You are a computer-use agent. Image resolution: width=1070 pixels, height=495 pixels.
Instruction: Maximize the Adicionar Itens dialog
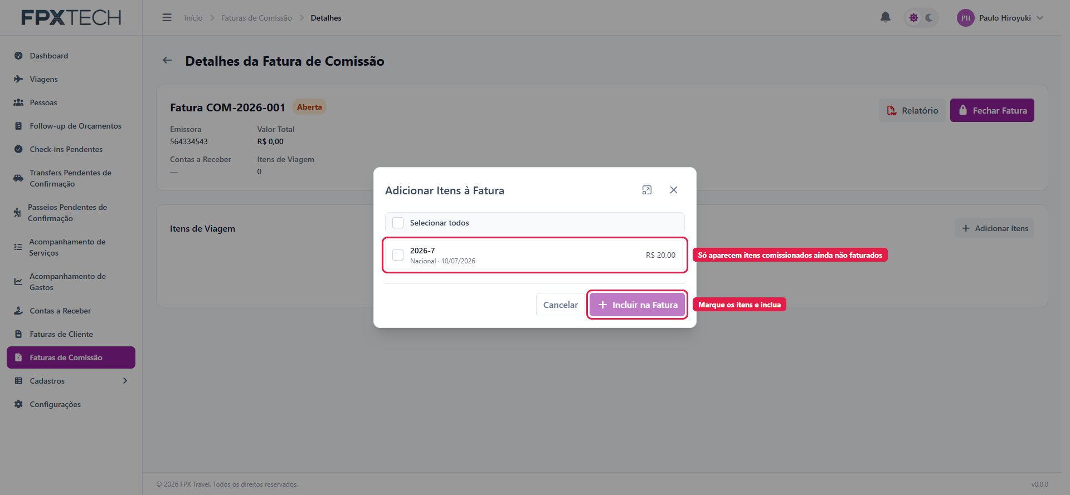pyautogui.click(x=647, y=190)
